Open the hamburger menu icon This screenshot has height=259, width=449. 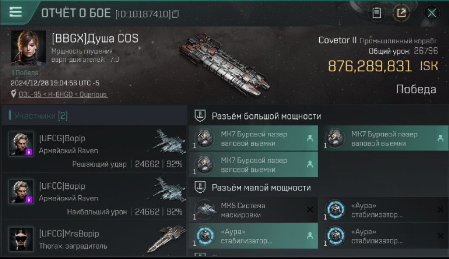coord(16,12)
